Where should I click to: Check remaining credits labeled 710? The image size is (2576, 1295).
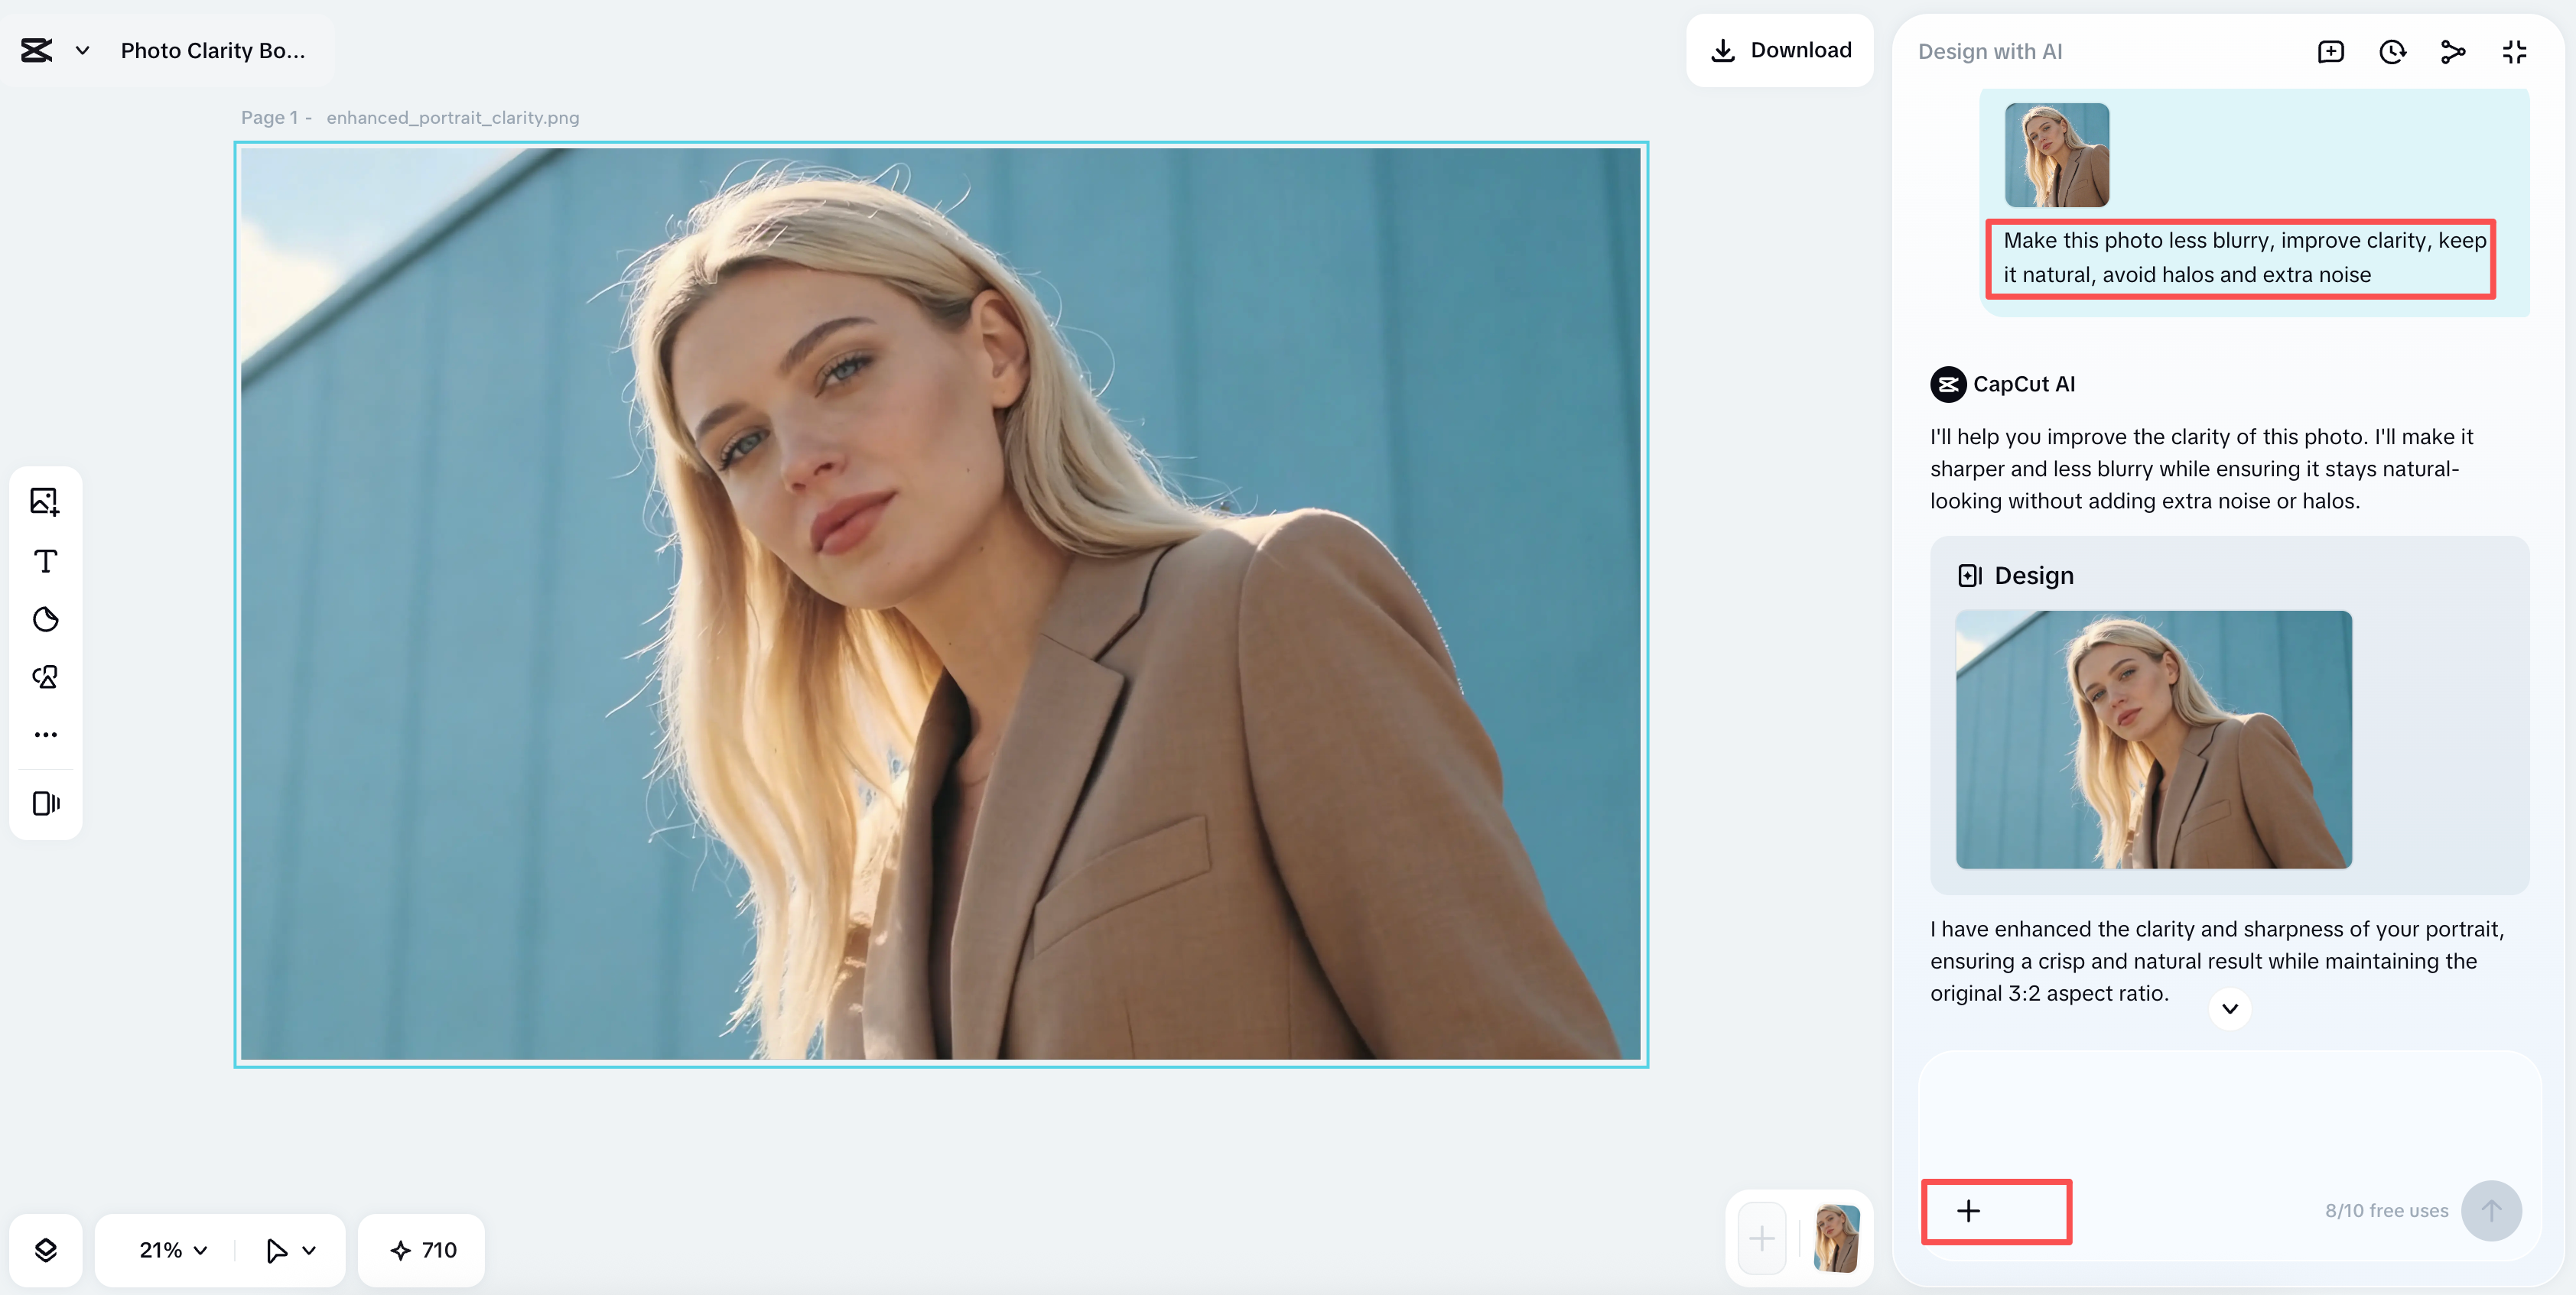(421, 1249)
